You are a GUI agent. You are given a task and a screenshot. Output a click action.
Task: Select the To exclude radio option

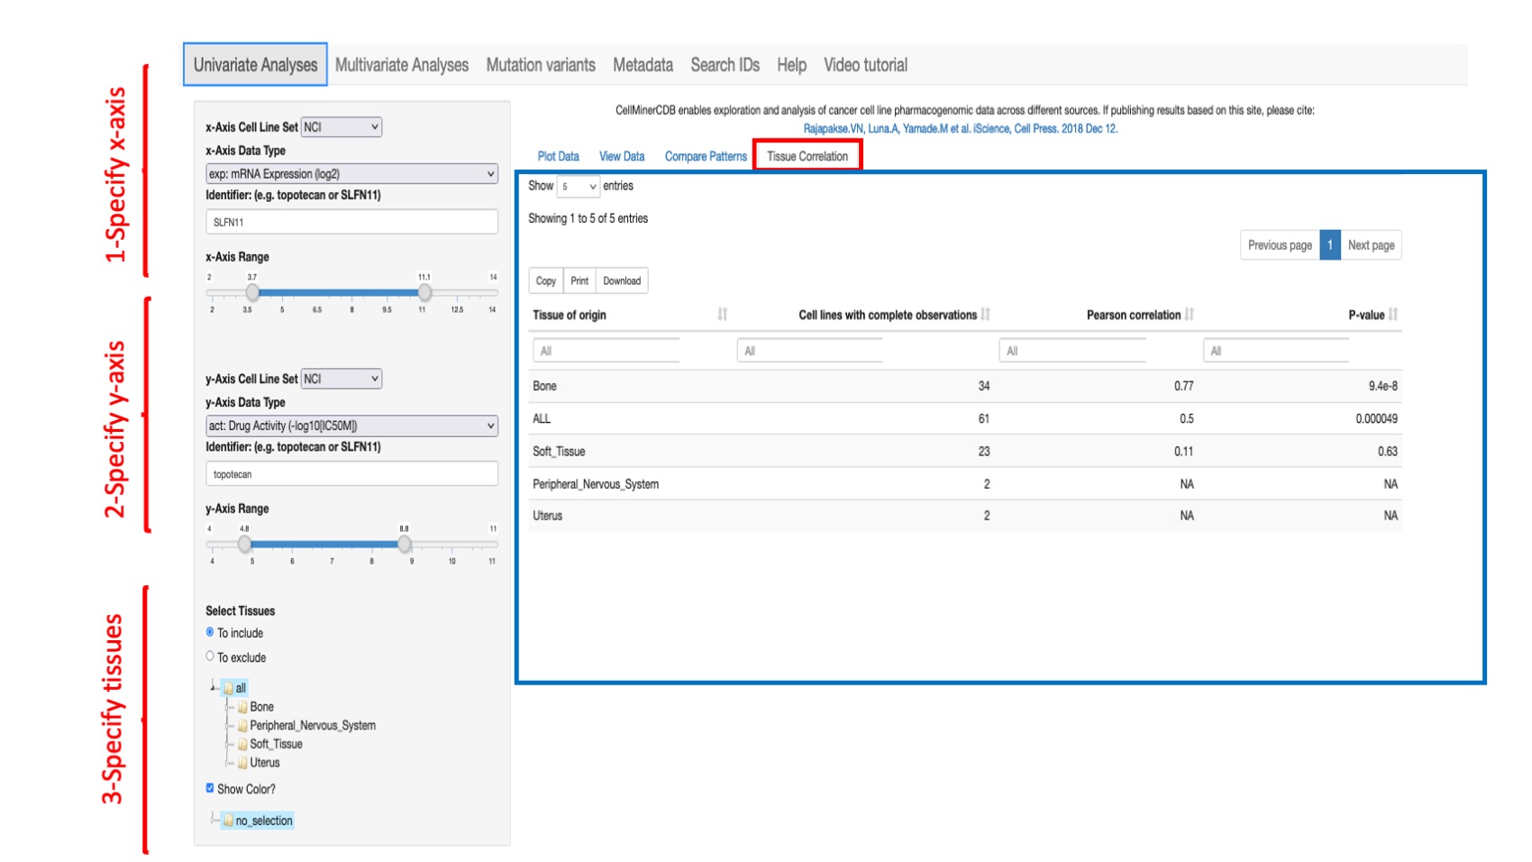(x=208, y=656)
